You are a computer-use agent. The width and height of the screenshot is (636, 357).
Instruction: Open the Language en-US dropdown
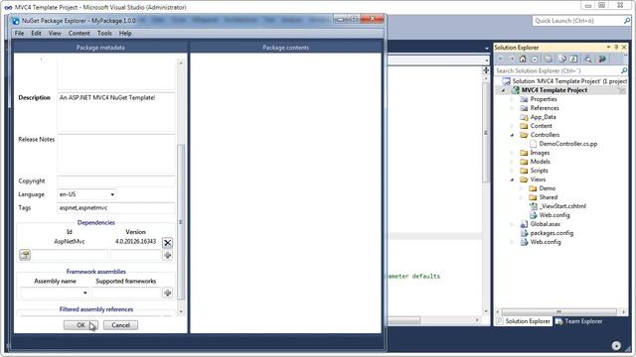[112, 194]
